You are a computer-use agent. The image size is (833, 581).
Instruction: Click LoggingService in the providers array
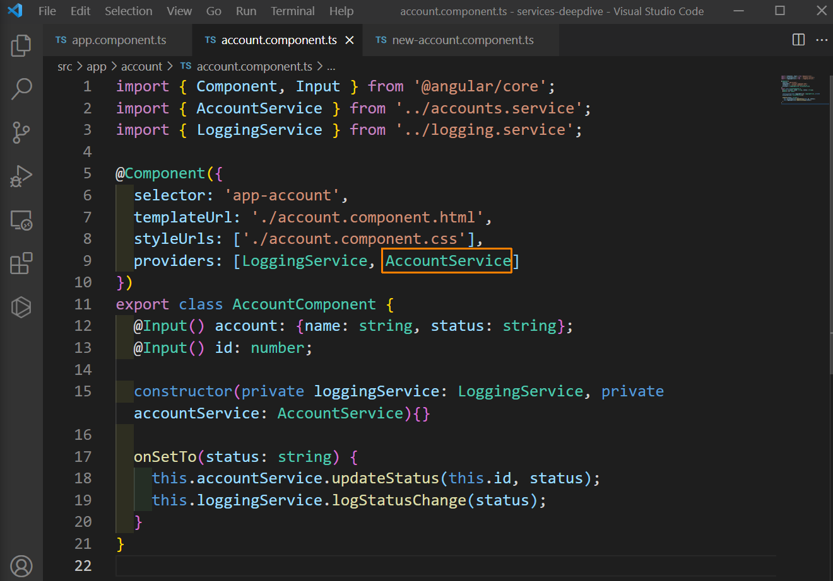point(305,261)
